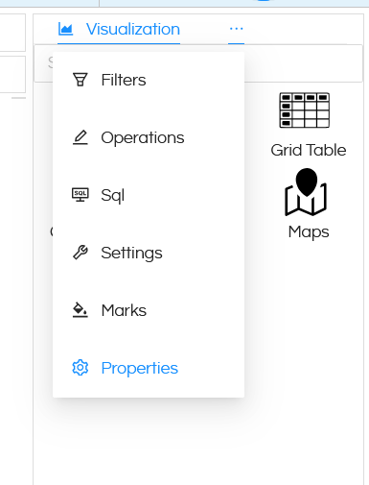Click the Filters funnel icon
369x485 pixels.
(x=81, y=80)
